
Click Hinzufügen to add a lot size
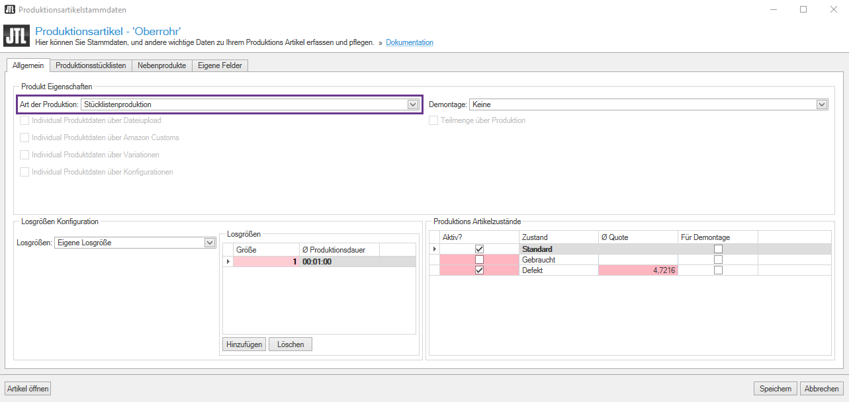244,344
